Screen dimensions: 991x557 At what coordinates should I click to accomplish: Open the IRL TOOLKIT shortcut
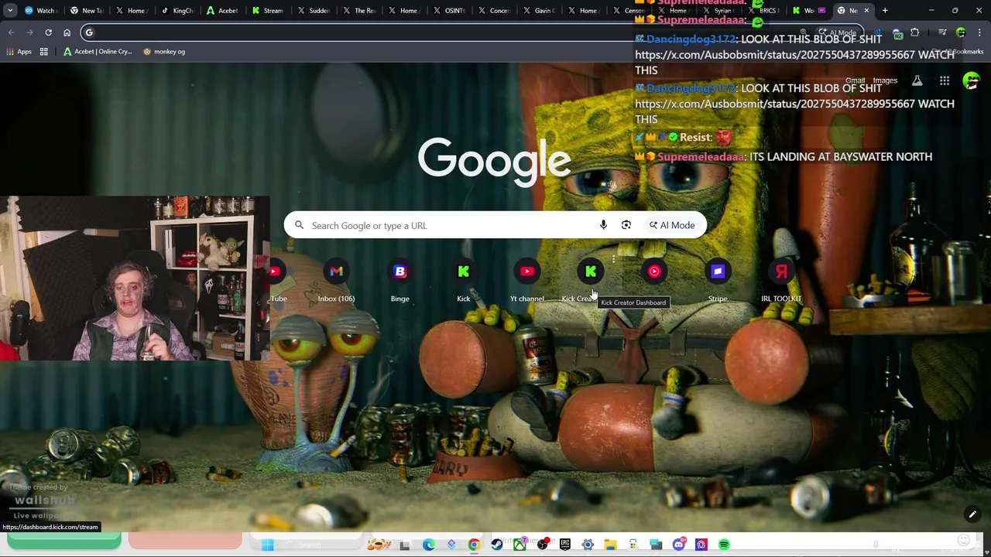pos(781,281)
